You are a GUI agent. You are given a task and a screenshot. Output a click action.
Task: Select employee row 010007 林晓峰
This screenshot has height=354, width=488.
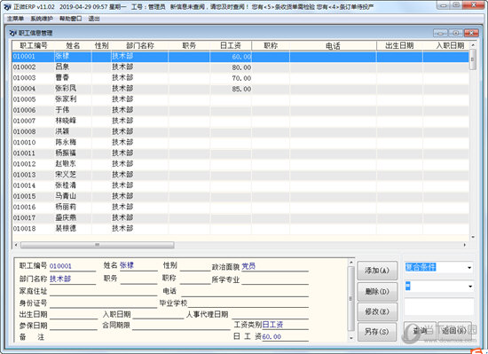pyautogui.click(x=240, y=121)
